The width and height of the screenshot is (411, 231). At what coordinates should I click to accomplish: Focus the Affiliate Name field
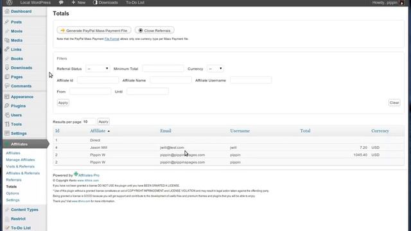coord(171,80)
